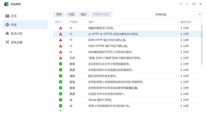Click 1 分钟 update time in 域服务器 row
Screen dimensions: 206x113
(184, 28)
